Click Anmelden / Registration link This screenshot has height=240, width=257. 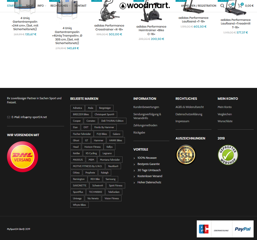(199, 6)
